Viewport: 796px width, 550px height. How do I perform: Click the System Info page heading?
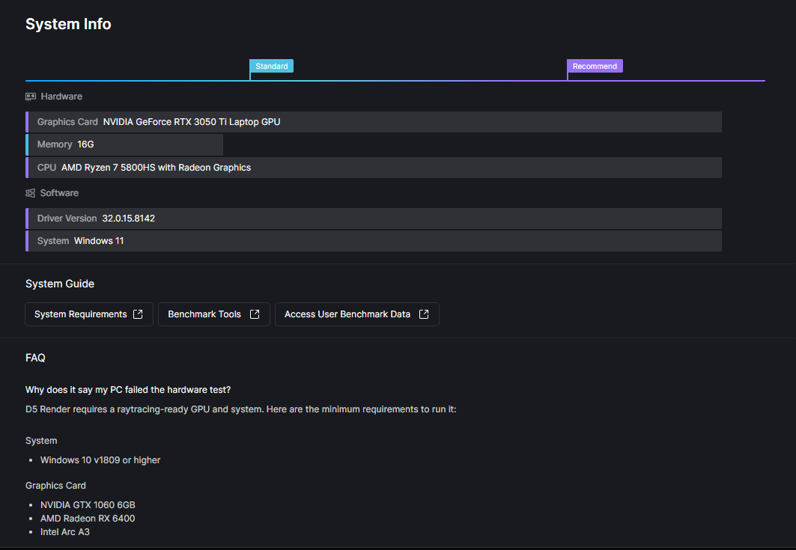68,24
